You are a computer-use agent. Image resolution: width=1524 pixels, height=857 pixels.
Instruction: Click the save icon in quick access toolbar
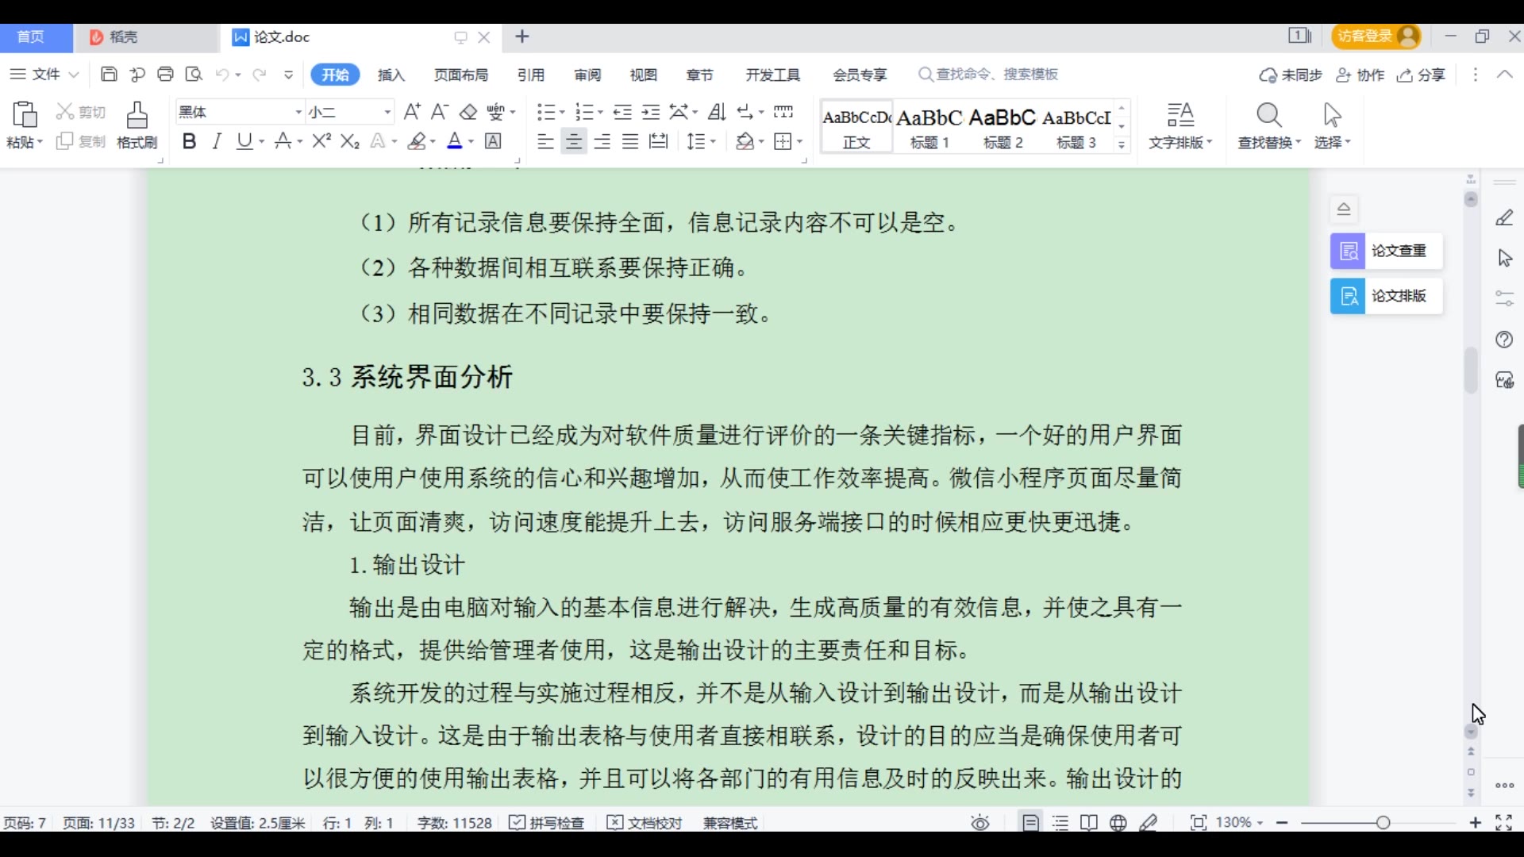[110, 75]
